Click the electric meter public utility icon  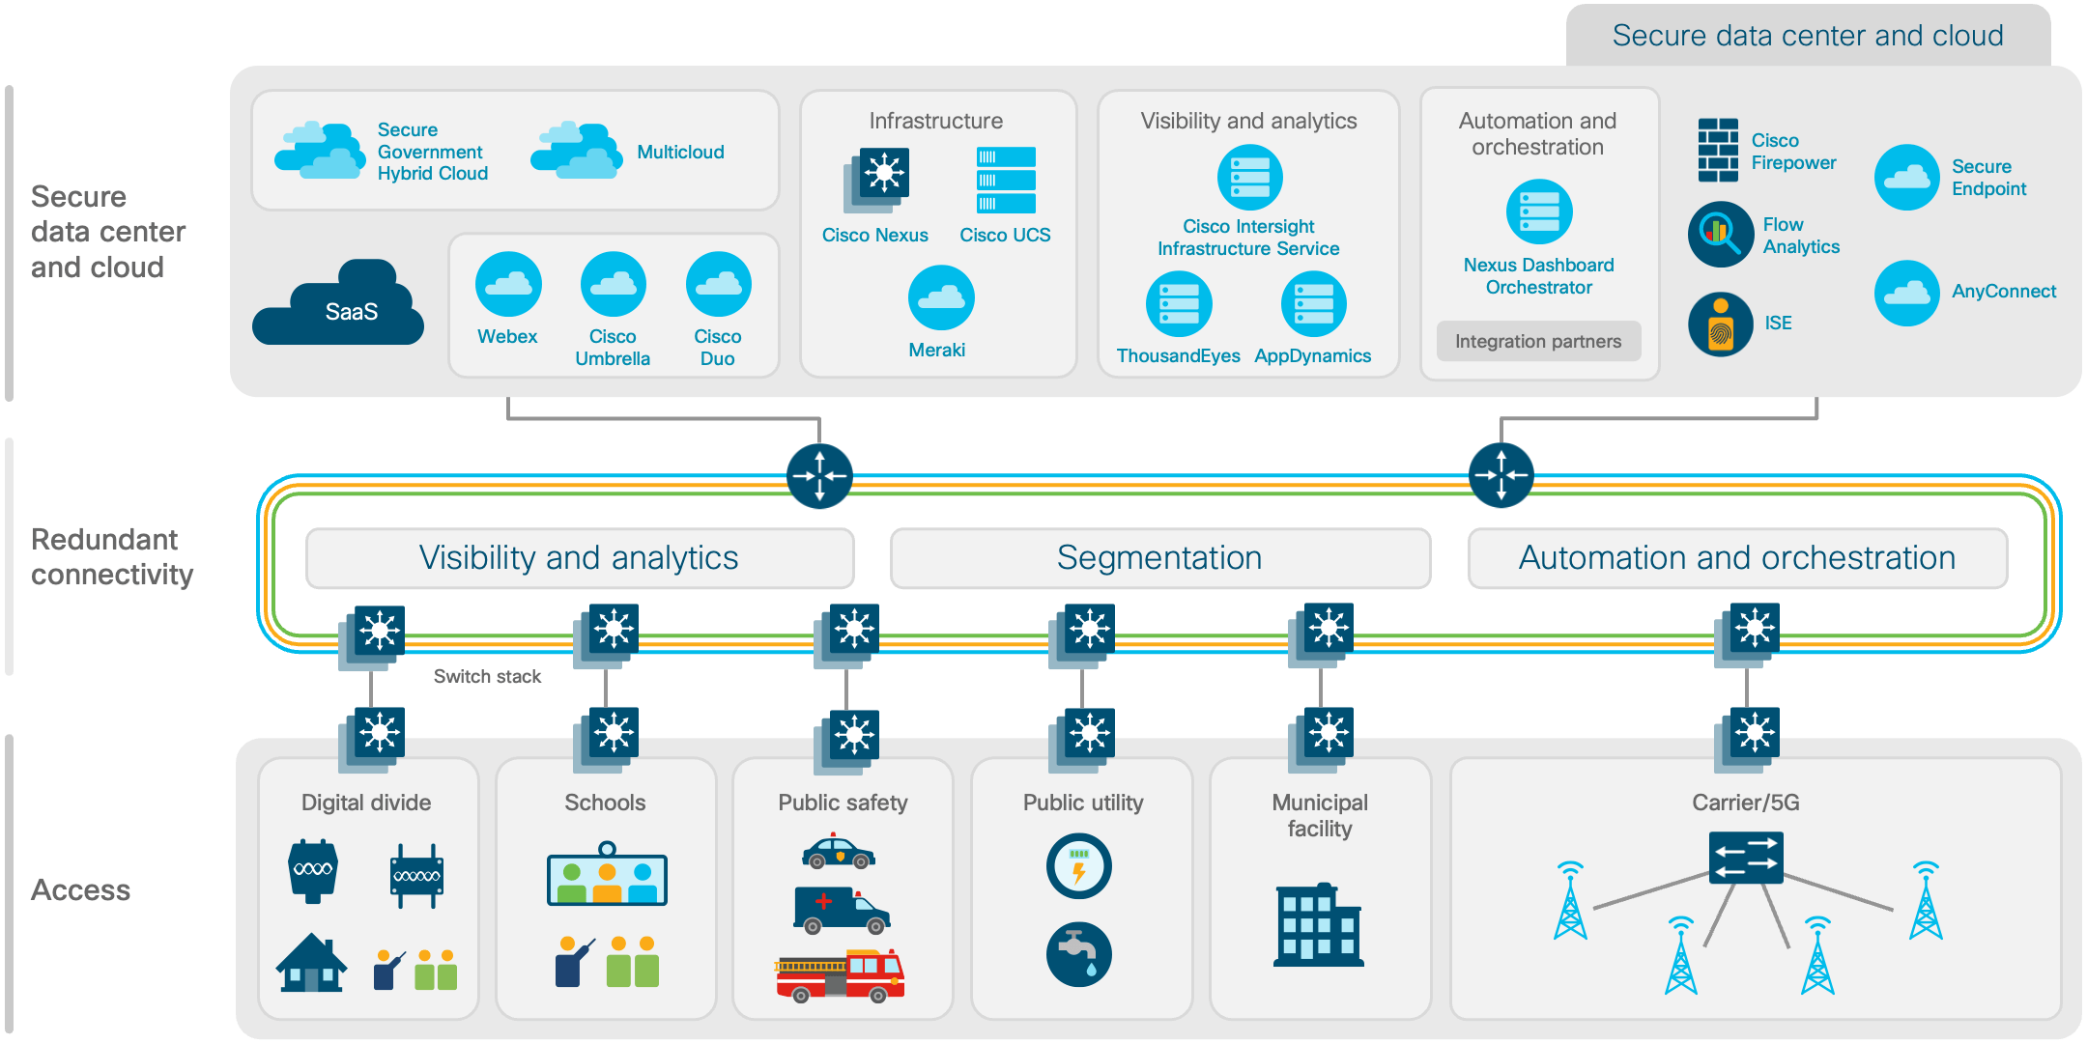[1079, 866]
